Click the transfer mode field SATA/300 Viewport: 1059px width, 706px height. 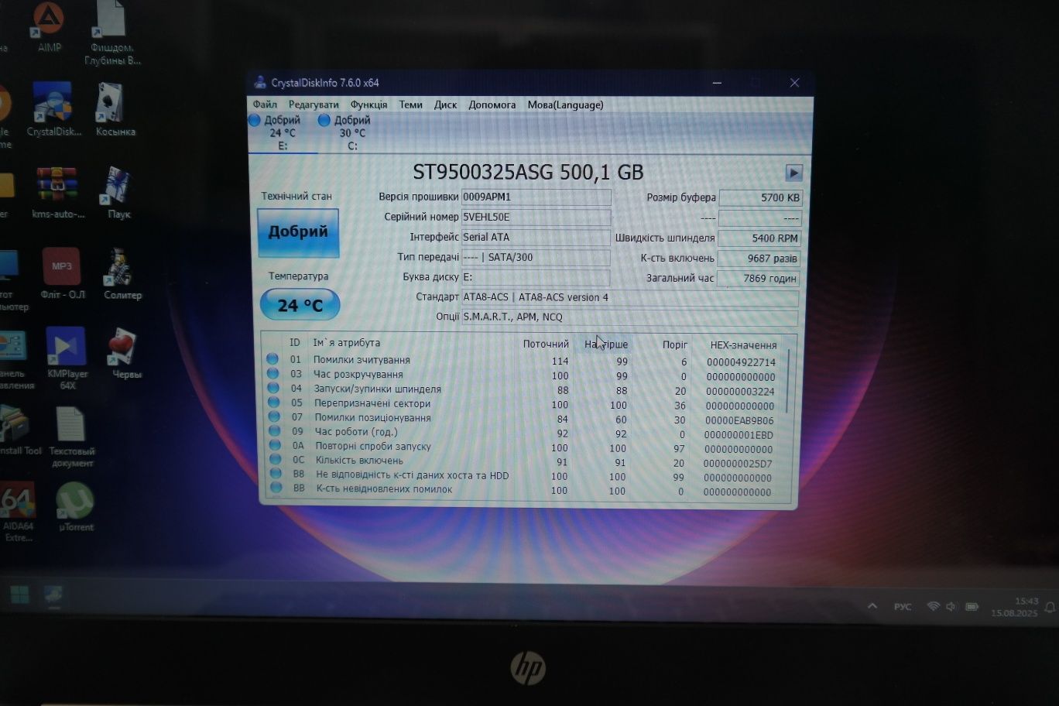click(x=536, y=258)
